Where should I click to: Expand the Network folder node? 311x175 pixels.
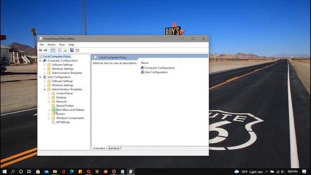click(x=49, y=102)
